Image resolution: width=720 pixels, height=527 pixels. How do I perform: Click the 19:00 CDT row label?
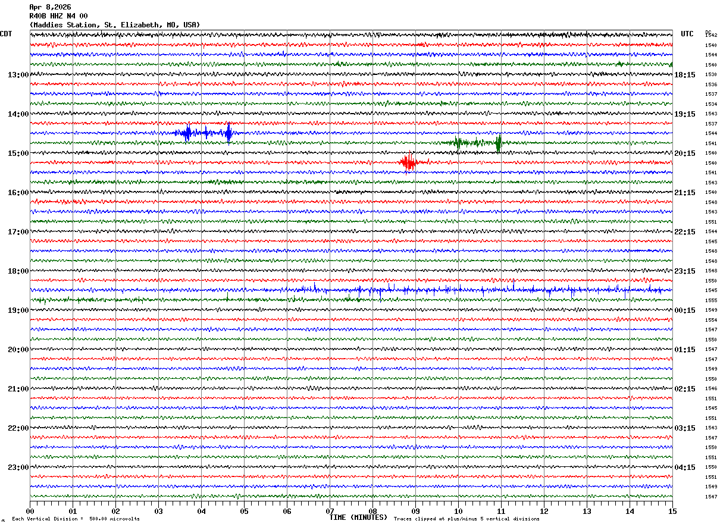pos(18,310)
